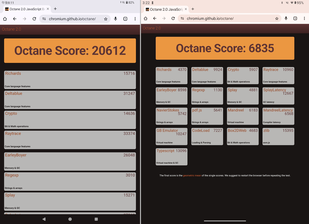Viewport: 309px width, 224px height.
Task: Open the Typescript benchmark link
Action: point(166,151)
